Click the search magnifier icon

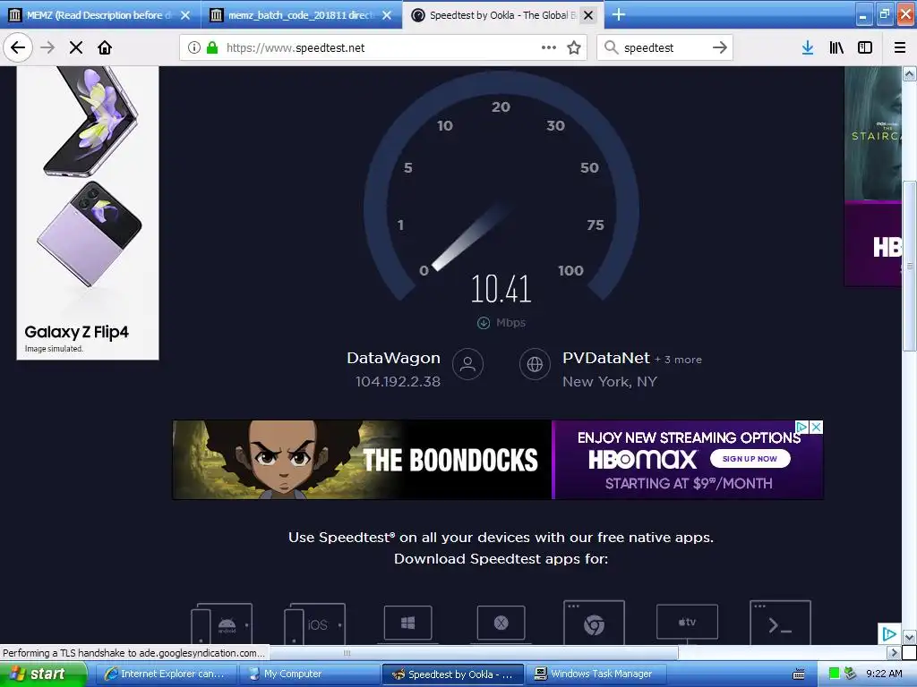[x=611, y=47]
